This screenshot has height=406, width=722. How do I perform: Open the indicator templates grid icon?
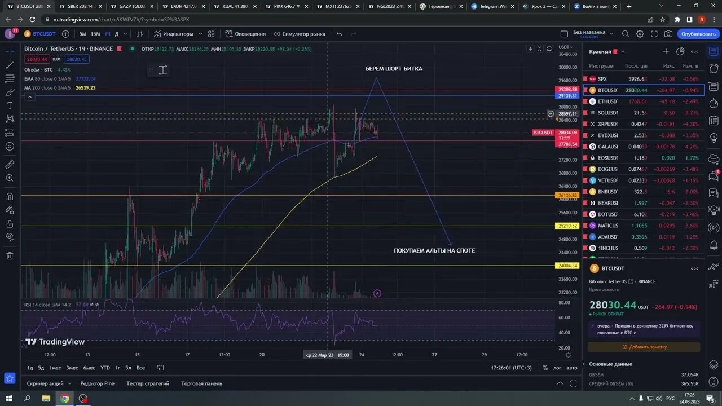tap(212, 34)
